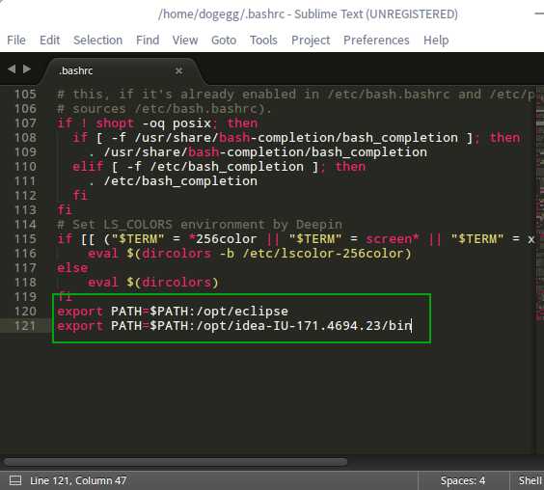
Task: Open the Preferences menu
Action: pos(376,41)
